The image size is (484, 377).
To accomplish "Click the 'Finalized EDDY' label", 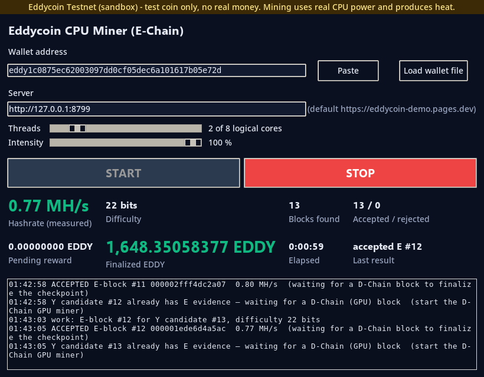I will [135, 264].
